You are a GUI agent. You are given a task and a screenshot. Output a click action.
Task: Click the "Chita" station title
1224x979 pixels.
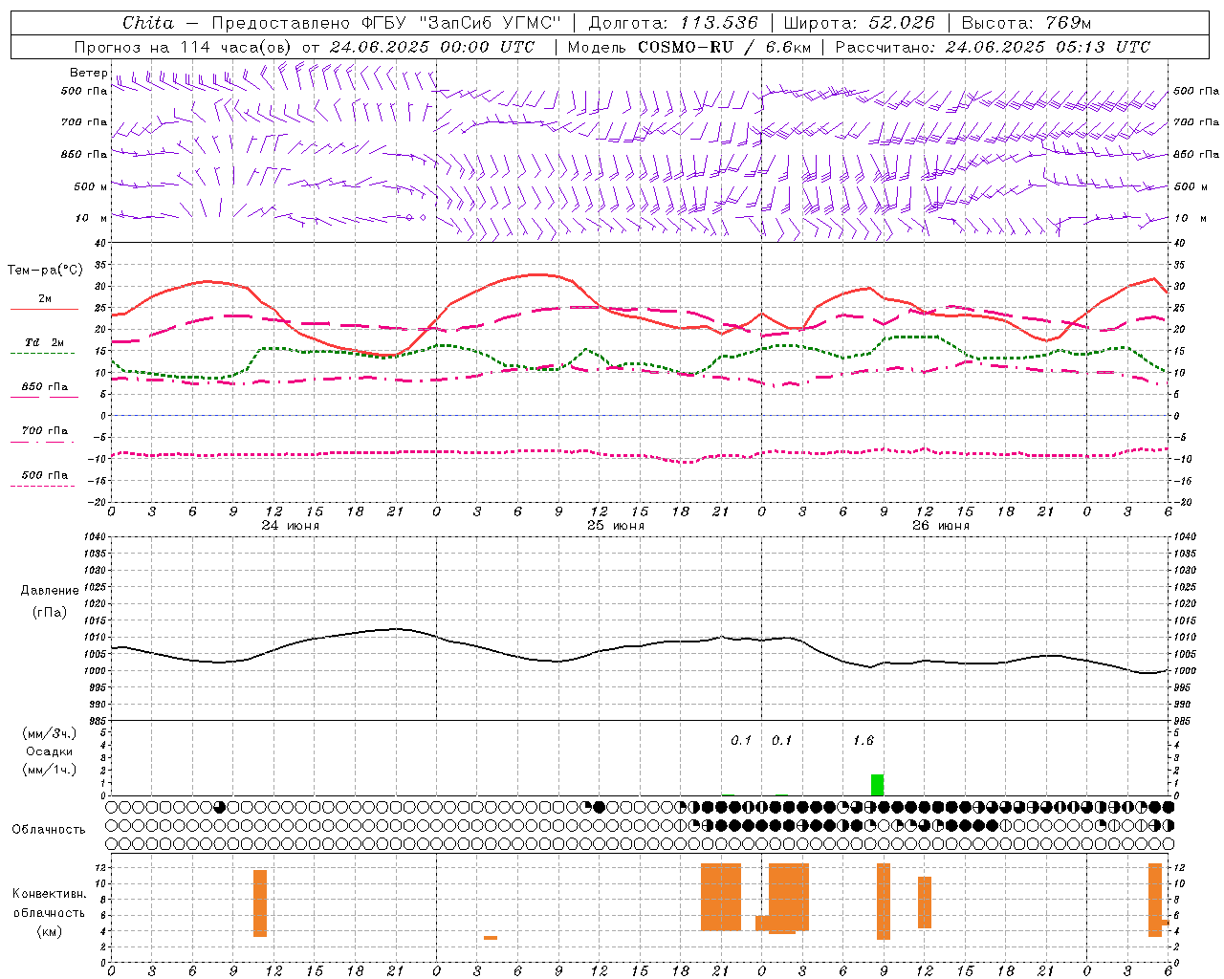148,23
